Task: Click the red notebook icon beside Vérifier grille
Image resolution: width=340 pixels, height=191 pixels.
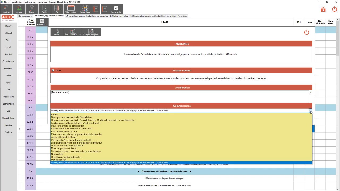Action: [x=104, y=9]
